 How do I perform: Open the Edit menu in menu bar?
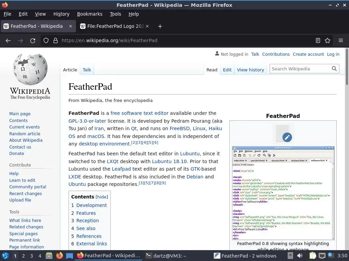[x=23, y=14]
